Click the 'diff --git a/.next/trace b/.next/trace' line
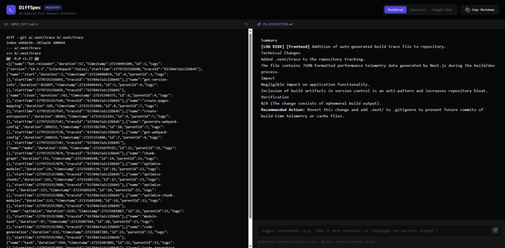 (44, 38)
